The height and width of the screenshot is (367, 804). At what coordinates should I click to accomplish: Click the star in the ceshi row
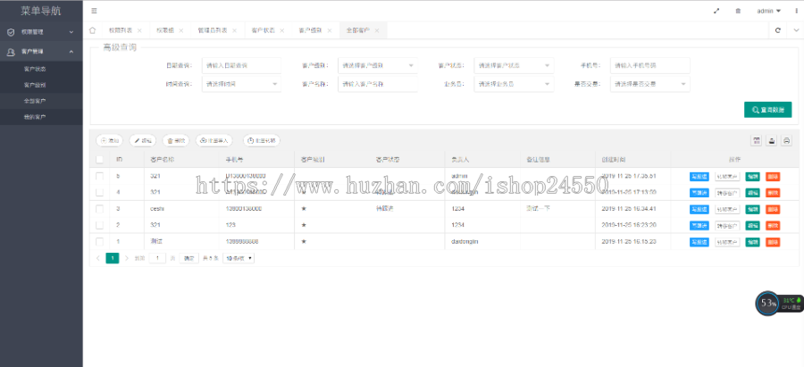click(304, 209)
